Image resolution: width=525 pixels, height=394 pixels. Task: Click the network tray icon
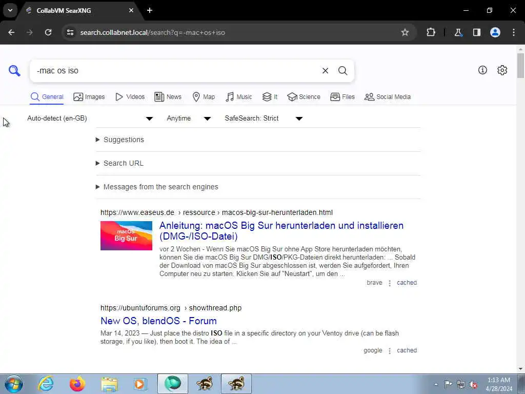point(461,385)
